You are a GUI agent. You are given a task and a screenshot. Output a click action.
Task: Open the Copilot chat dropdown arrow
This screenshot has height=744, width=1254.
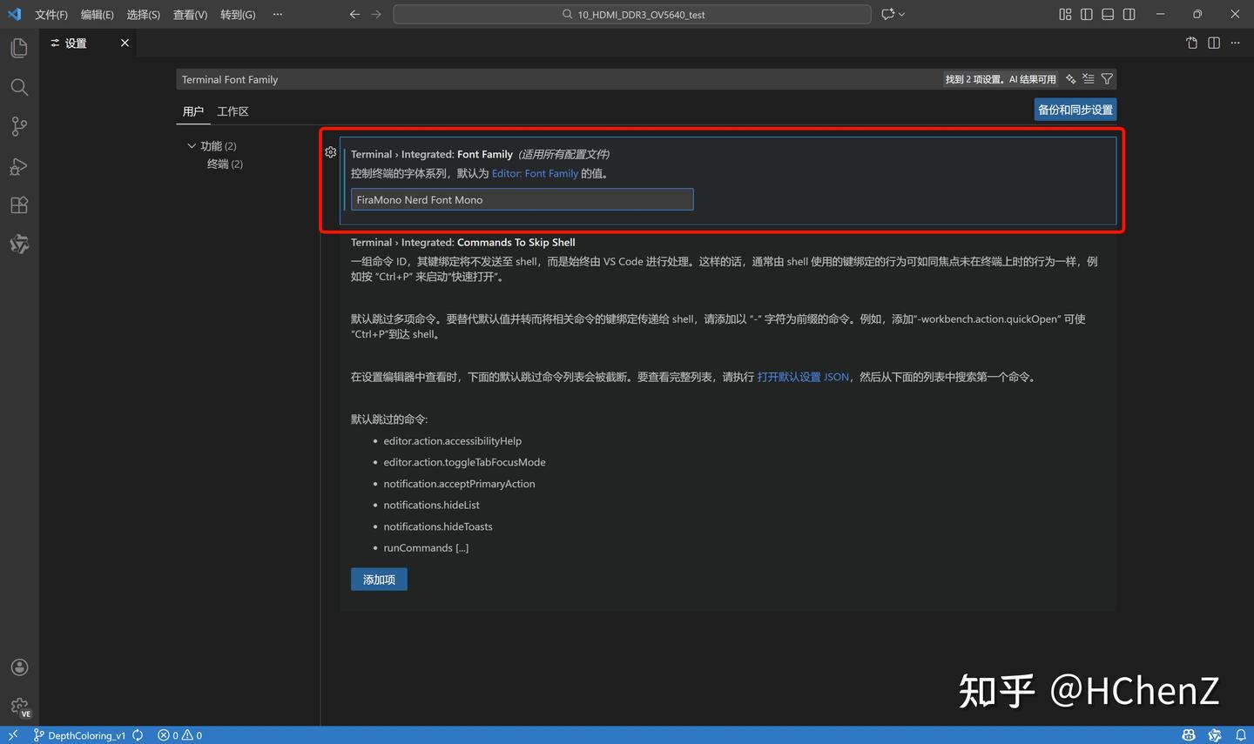(x=901, y=14)
